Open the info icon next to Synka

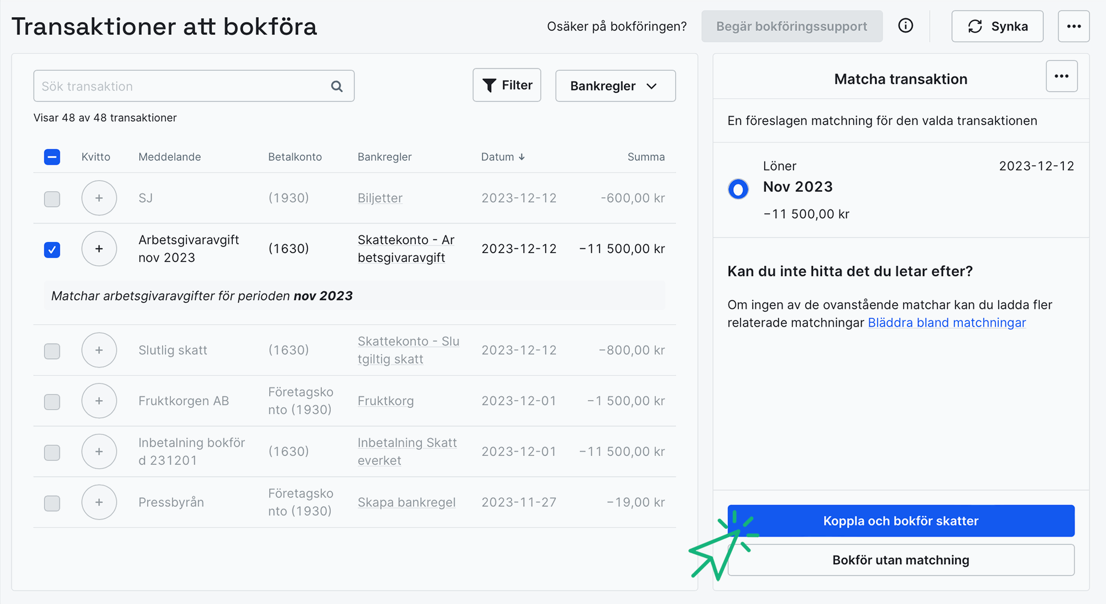(905, 25)
